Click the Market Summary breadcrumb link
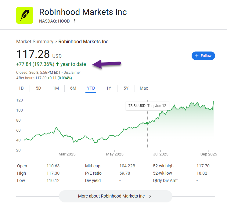 pos(35,41)
